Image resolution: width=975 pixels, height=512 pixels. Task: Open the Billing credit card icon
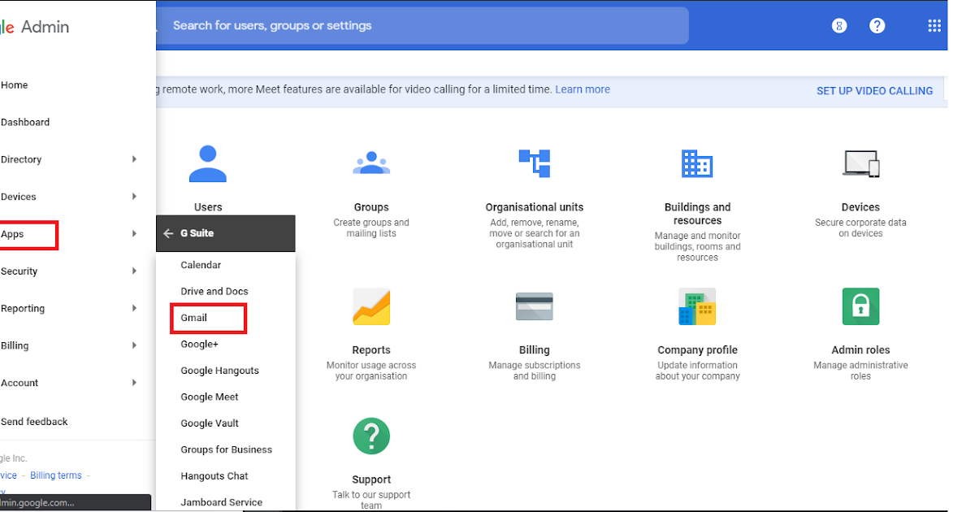pyautogui.click(x=535, y=306)
